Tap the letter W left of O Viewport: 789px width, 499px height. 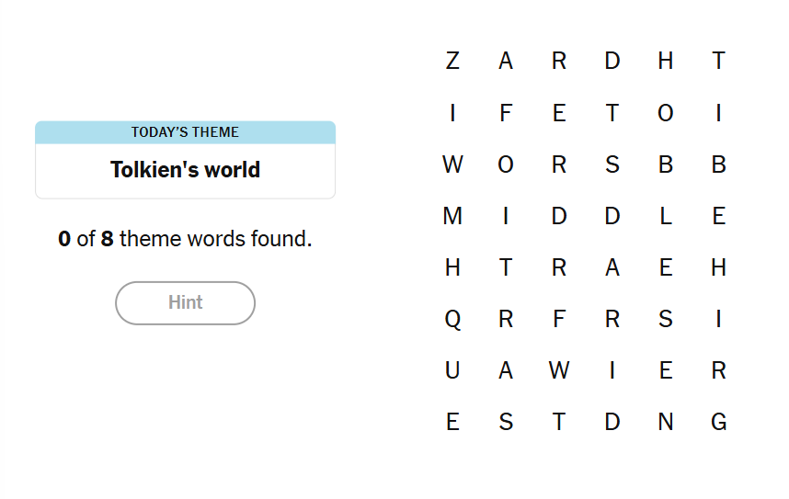click(452, 164)
